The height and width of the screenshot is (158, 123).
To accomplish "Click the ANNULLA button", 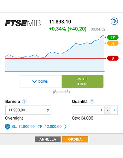I will click(48, 139).
